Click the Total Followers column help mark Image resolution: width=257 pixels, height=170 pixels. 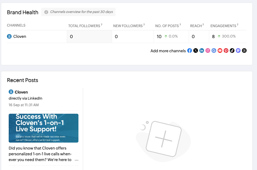pos(102,25)
